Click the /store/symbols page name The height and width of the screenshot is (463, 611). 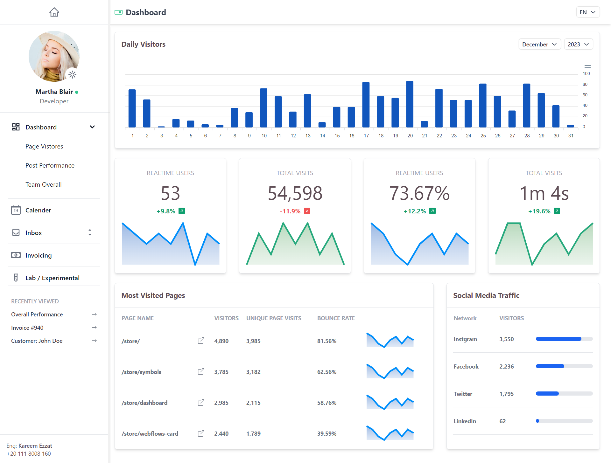click(142, 372)
